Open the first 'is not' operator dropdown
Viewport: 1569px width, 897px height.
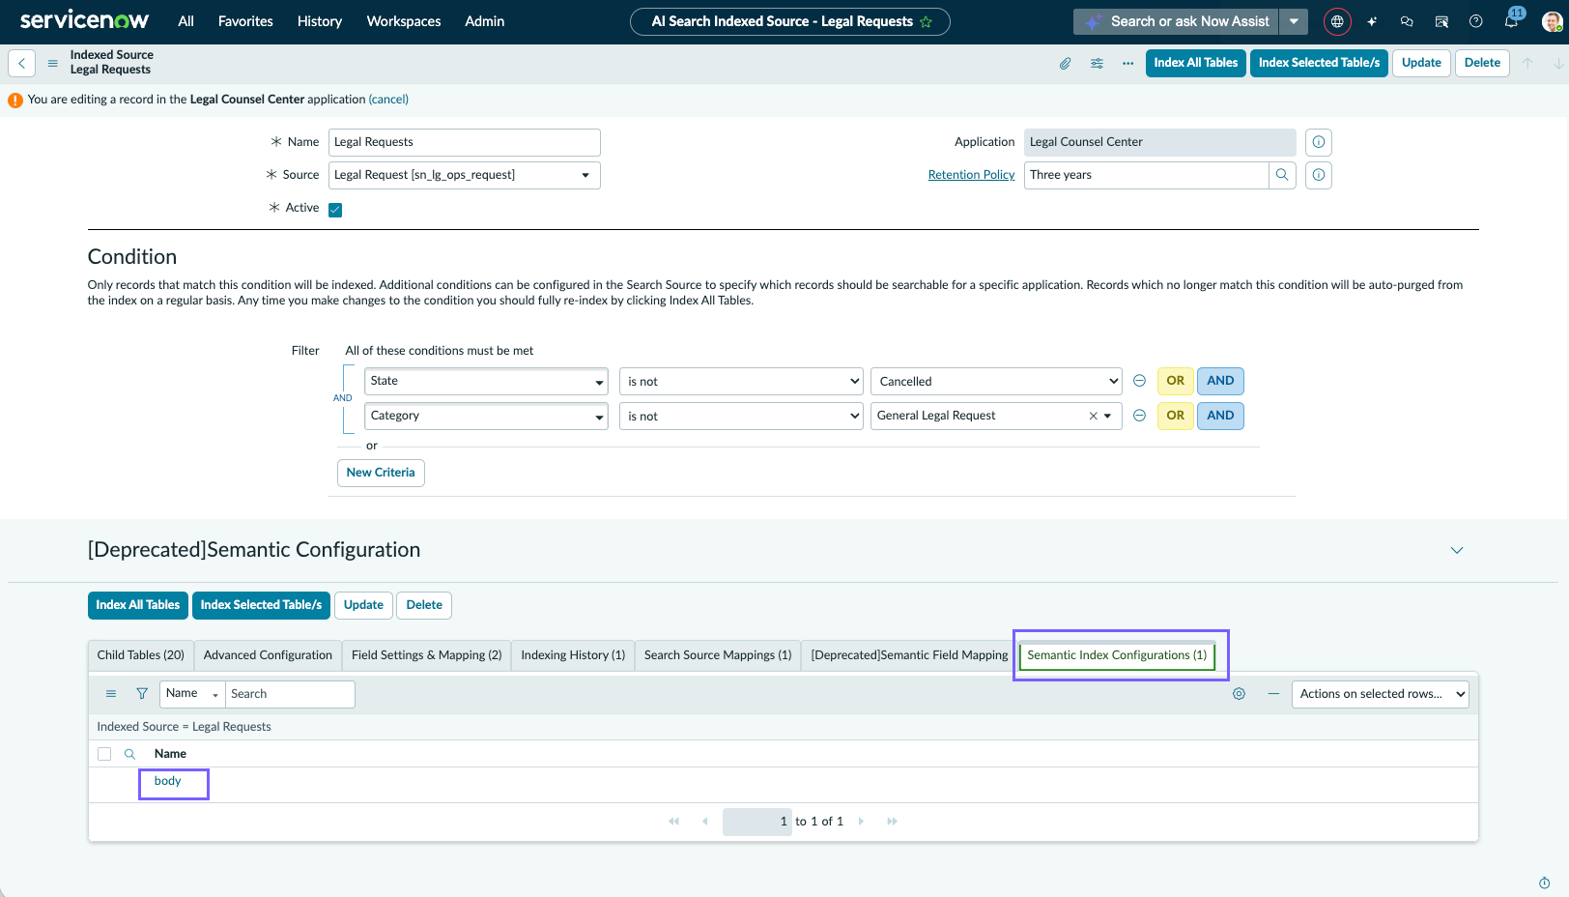[741, 382]
